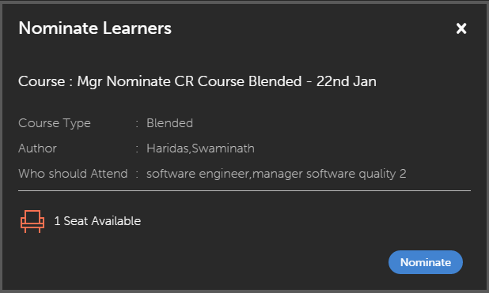
Task: Click the colon separator beside Author
Action: [x=137, y=148]
